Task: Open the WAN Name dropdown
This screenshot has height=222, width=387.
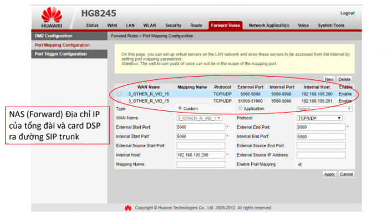Action: point(200,118)
